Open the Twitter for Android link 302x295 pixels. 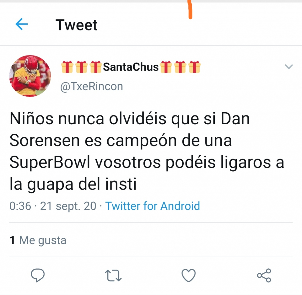click(x=153, y=206)
